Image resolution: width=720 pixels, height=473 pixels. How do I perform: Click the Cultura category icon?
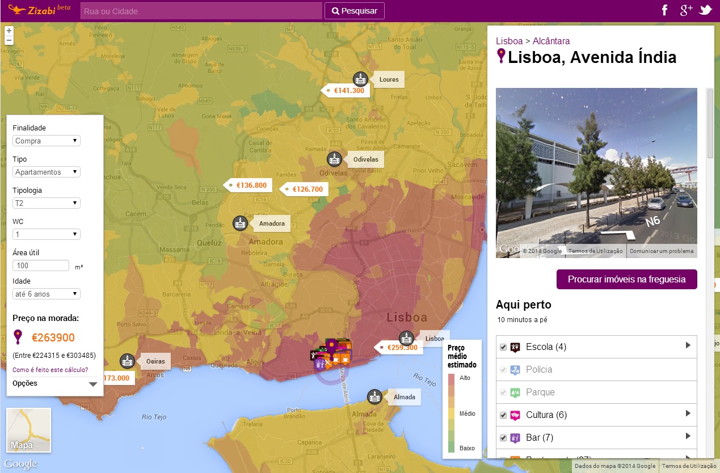coord(515,415)
